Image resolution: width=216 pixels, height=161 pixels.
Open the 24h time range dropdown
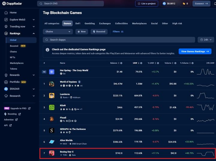pyautogui.click(x=206, y=40)
